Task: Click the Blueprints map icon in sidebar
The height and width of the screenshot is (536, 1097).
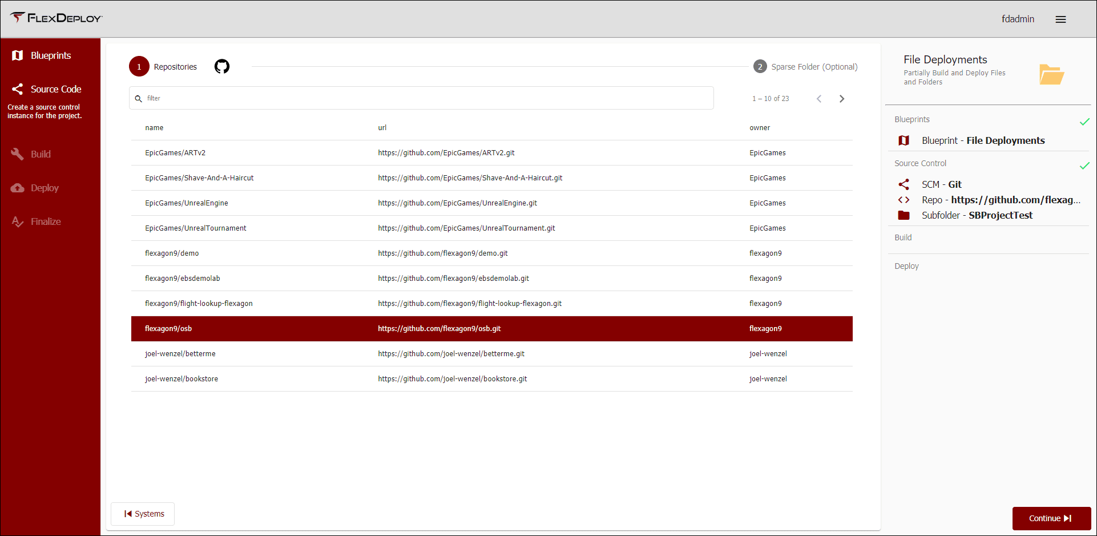Action: pos(18,55)
